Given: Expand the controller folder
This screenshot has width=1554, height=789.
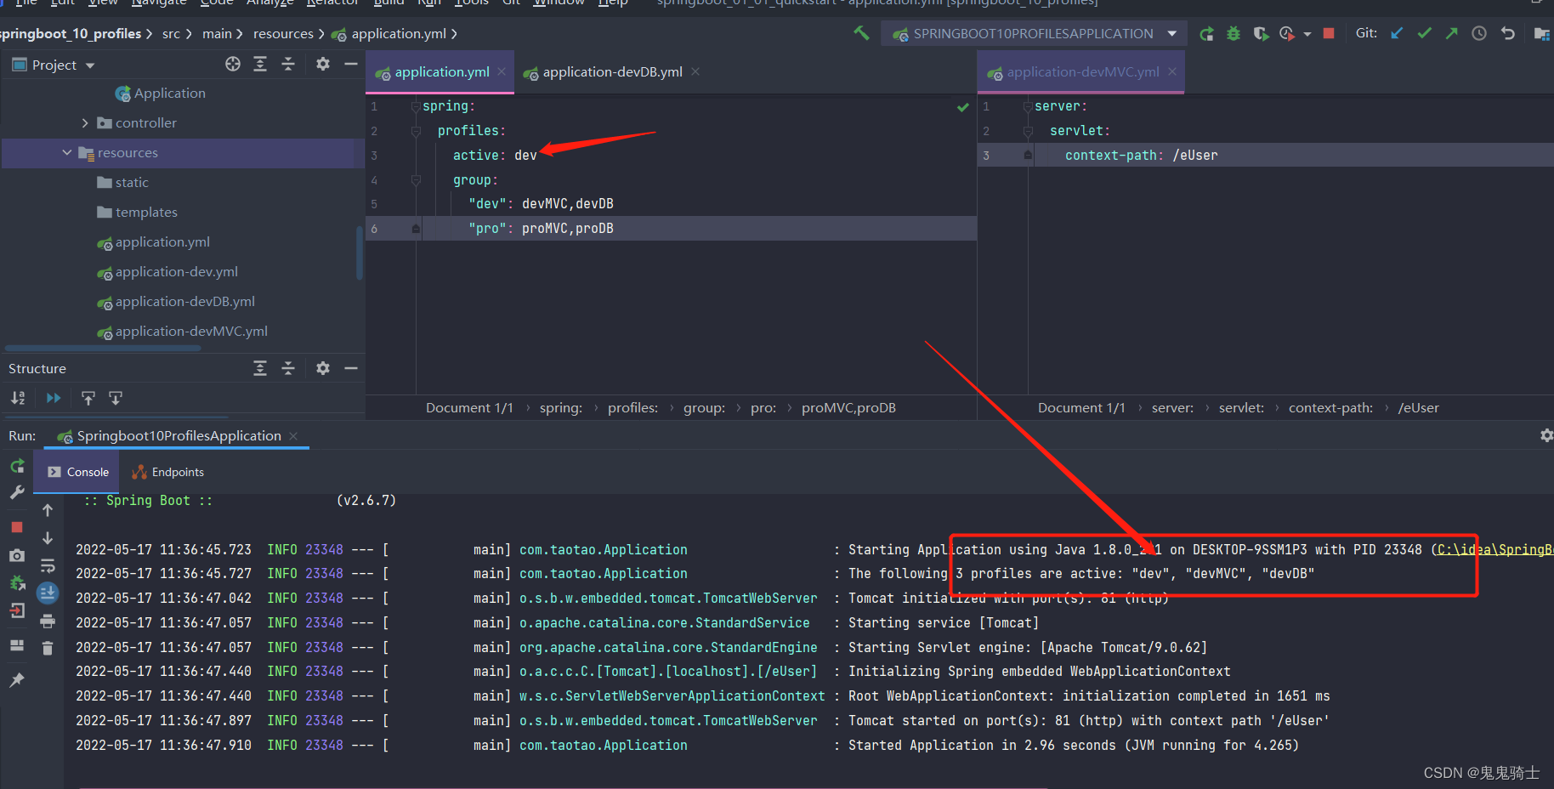Looking at the screenshot, I should 84,123.
